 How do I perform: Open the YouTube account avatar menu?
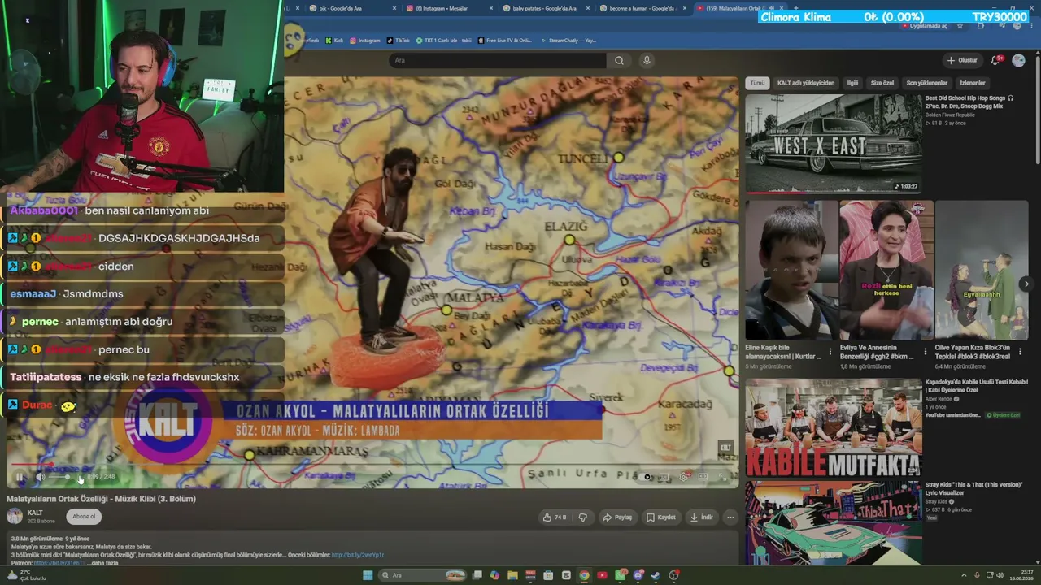click(x=1018, y=60)
